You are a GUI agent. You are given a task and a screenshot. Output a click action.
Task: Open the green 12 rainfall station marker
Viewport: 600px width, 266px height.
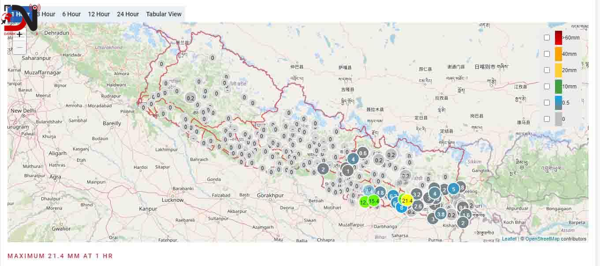click(364, 202)
